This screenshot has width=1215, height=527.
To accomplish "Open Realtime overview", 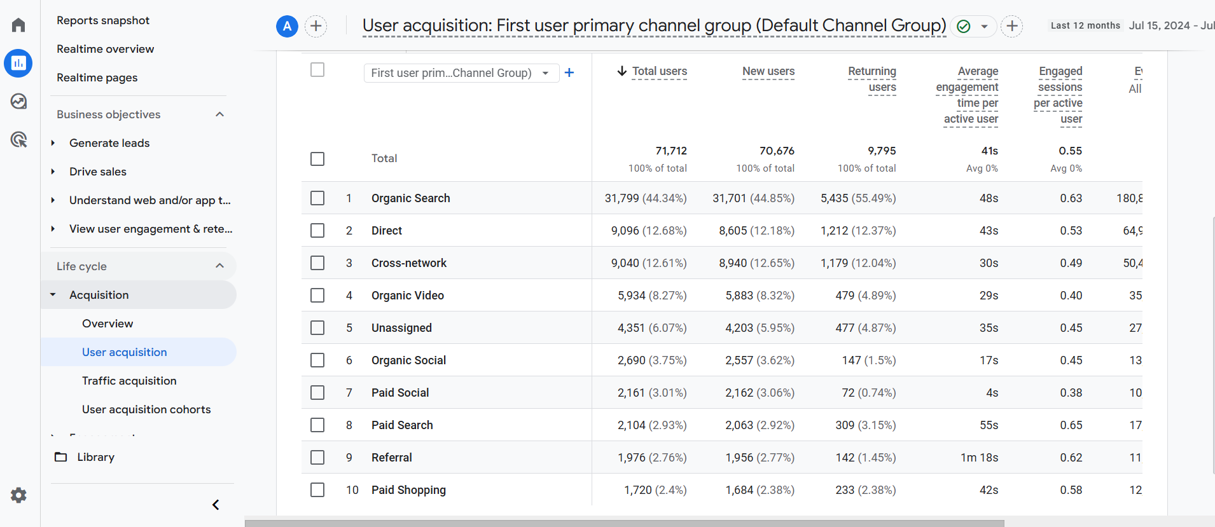I will point(106,49).
